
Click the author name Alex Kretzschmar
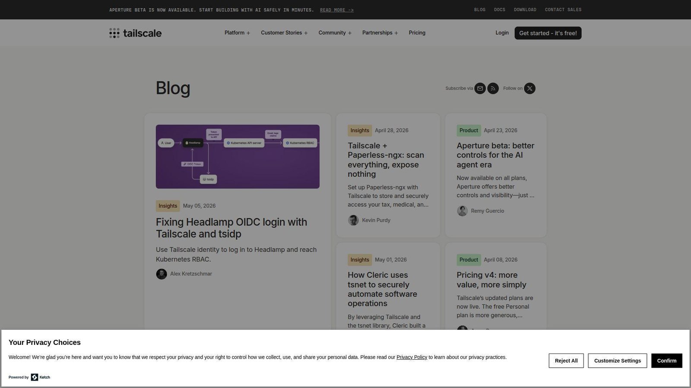click(x=191, y=274)
